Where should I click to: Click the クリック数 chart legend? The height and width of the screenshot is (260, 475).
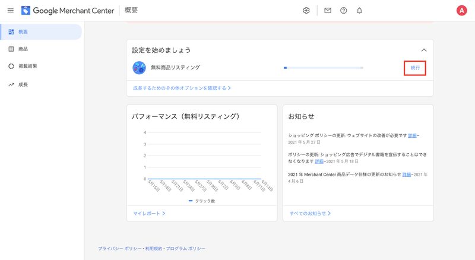pos(202,201)
